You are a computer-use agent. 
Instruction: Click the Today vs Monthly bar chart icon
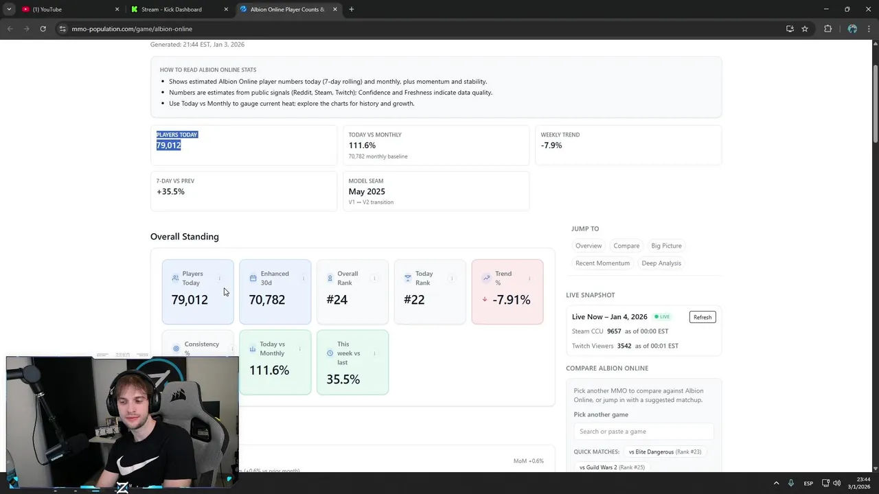click(253, 349)
